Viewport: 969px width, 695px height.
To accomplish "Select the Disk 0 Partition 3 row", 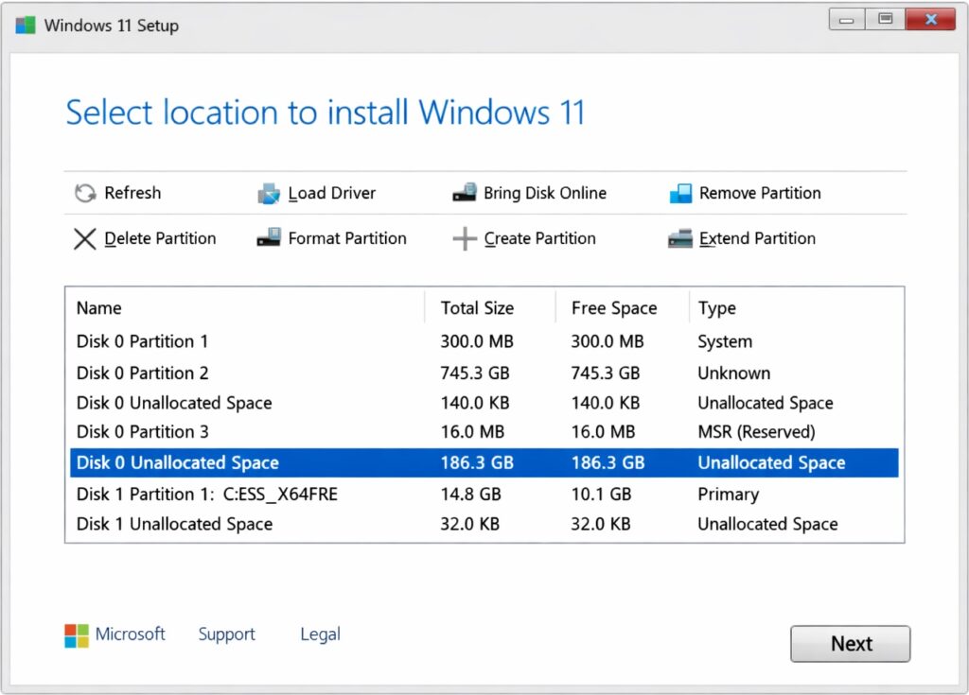I will pyautogui.click(x=484, y=432).
